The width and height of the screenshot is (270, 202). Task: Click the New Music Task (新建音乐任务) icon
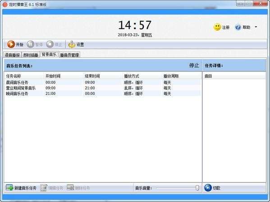[x=9, y=188]
